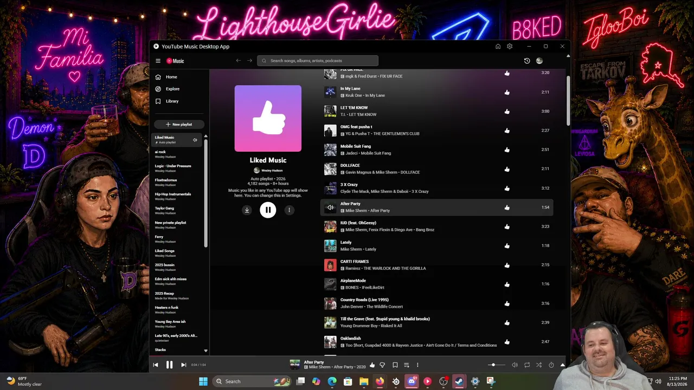The height and width of the screenshot is (390, 694).
Task: Click the 'CARTI FRAMES' album thumbnail
Action: (330, 265)
